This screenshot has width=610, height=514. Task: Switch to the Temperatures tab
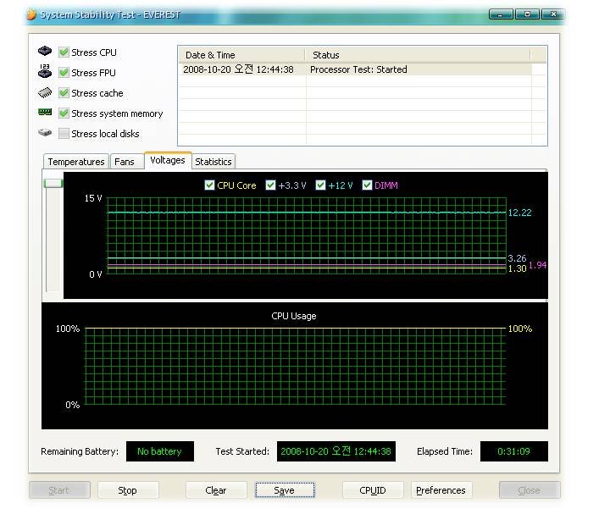[76, 162]
